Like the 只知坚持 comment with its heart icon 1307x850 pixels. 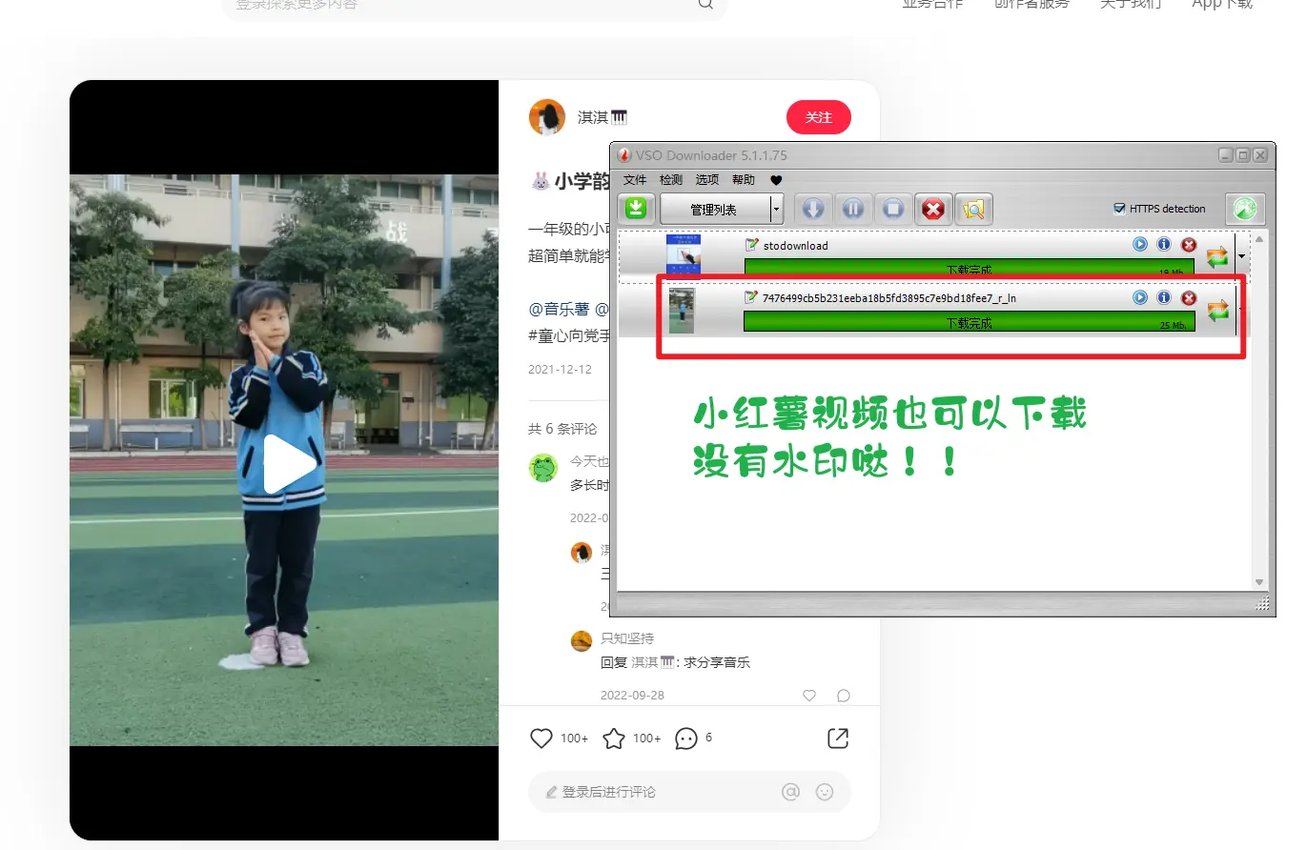coord(809,696)
